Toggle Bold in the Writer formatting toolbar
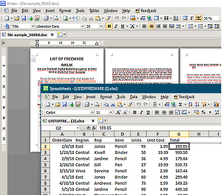223x195 pixels. 109,26
